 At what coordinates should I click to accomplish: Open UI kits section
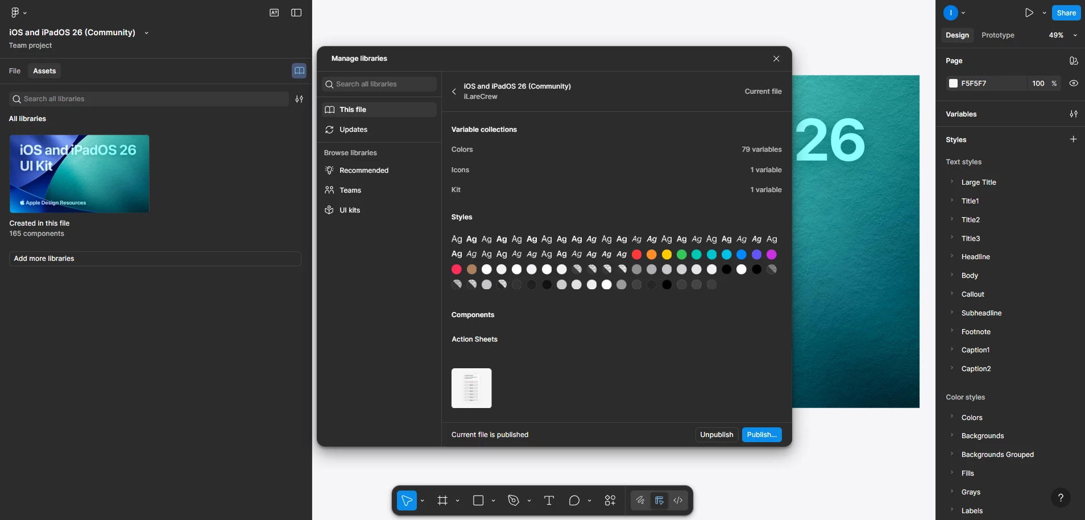379,210
